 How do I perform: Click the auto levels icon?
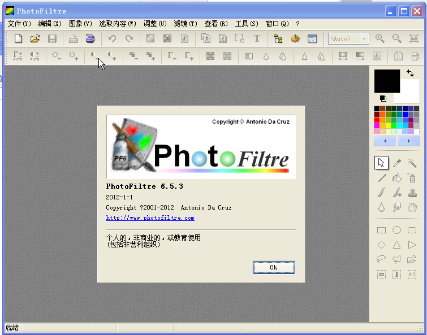point(18,56)
